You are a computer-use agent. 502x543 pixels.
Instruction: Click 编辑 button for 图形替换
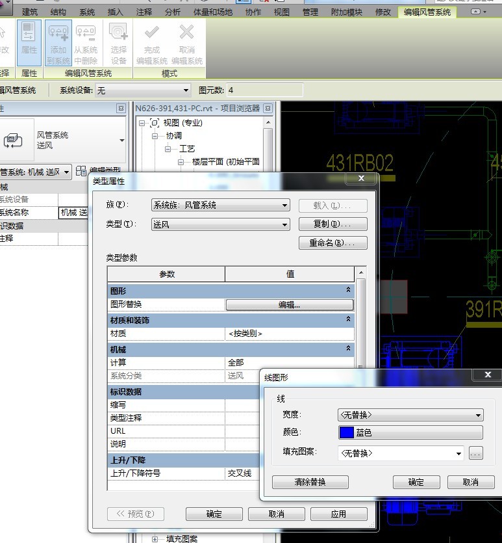[x=289, y=305]
